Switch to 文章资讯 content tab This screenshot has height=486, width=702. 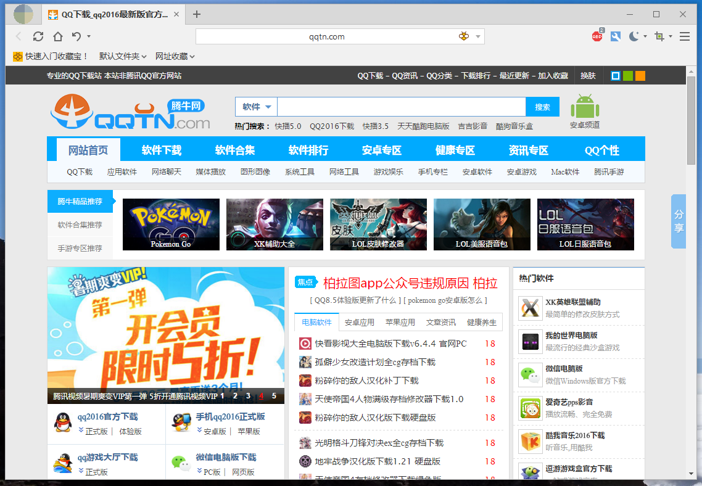coord(440,322)
